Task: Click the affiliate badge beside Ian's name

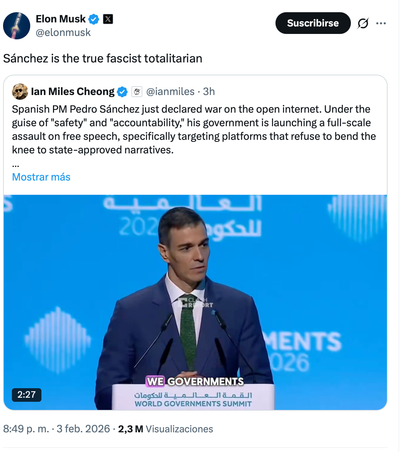Action: (137, 92)
